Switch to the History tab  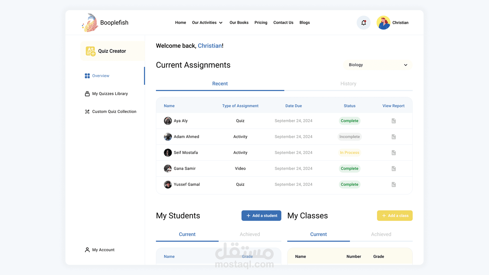(x=348, y=84)
